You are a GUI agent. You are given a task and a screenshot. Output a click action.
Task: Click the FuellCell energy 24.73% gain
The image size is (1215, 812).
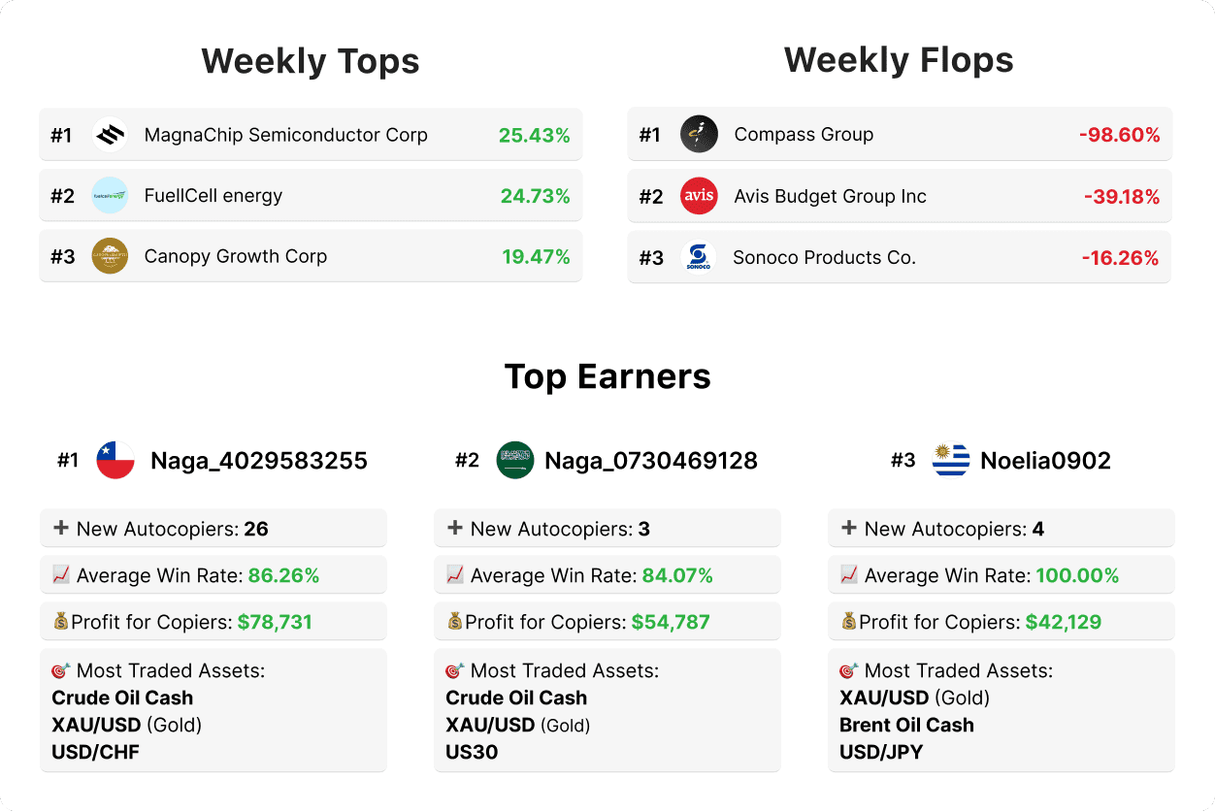coord(535,197)
